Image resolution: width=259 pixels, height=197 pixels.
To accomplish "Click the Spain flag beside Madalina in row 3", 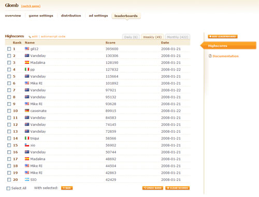I will (27, 62).
